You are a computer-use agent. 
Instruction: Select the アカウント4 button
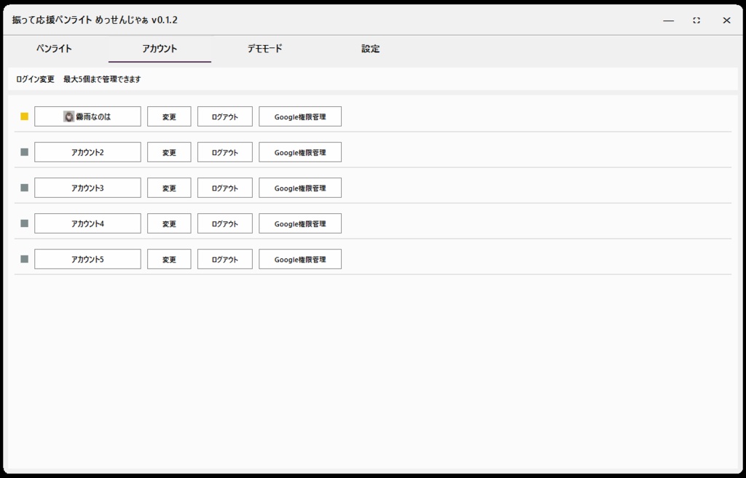click(87, 223)
